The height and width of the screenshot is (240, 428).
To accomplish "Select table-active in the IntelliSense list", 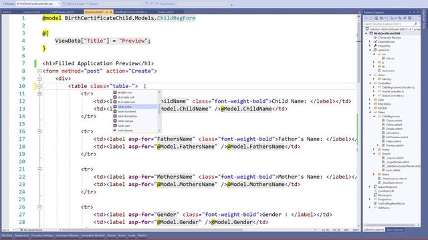I will [135, 107].
